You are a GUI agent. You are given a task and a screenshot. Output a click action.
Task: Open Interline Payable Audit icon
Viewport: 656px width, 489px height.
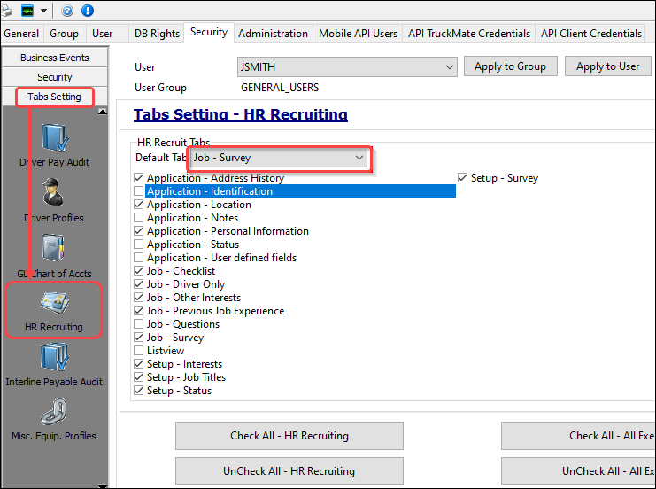(x=54, y=357)
